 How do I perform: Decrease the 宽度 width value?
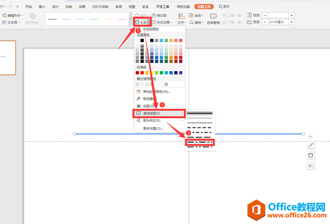click(265, 22)
